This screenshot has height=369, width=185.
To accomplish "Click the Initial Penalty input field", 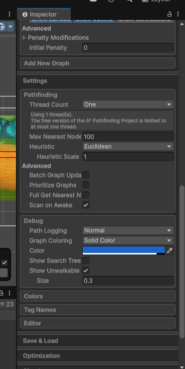I will [128, 48].
